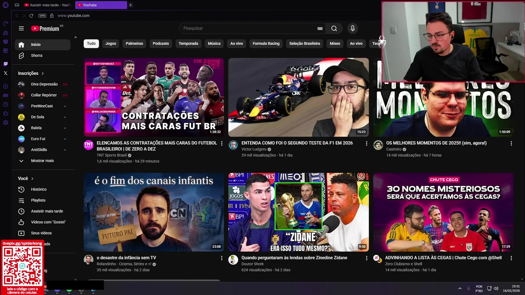Viewport: 525px width, 295px height.
Task: Open a new tab with the plus button
Action: point(130,5)
